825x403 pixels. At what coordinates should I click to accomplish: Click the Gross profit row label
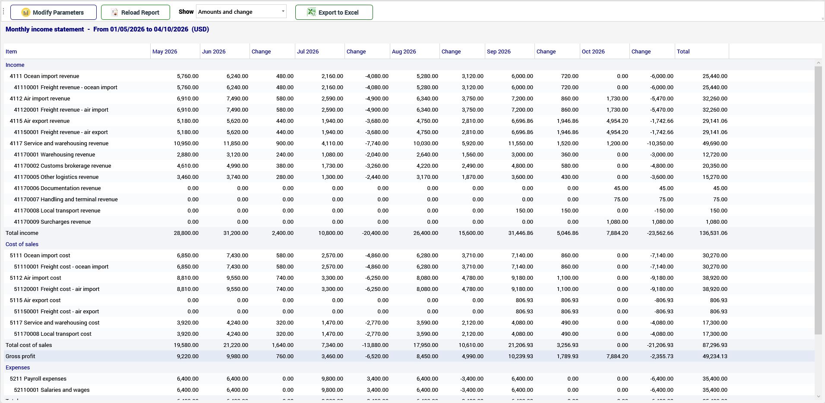coord(20,356)
